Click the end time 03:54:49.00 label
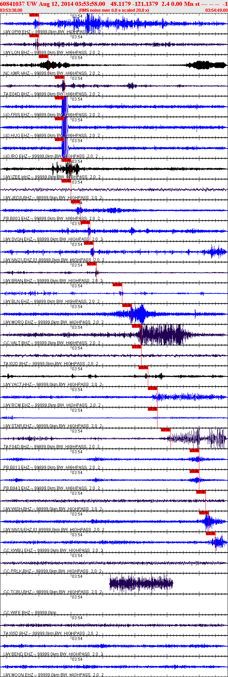Image resolution: width=228 pixels, height=677 pixels. 217,10
